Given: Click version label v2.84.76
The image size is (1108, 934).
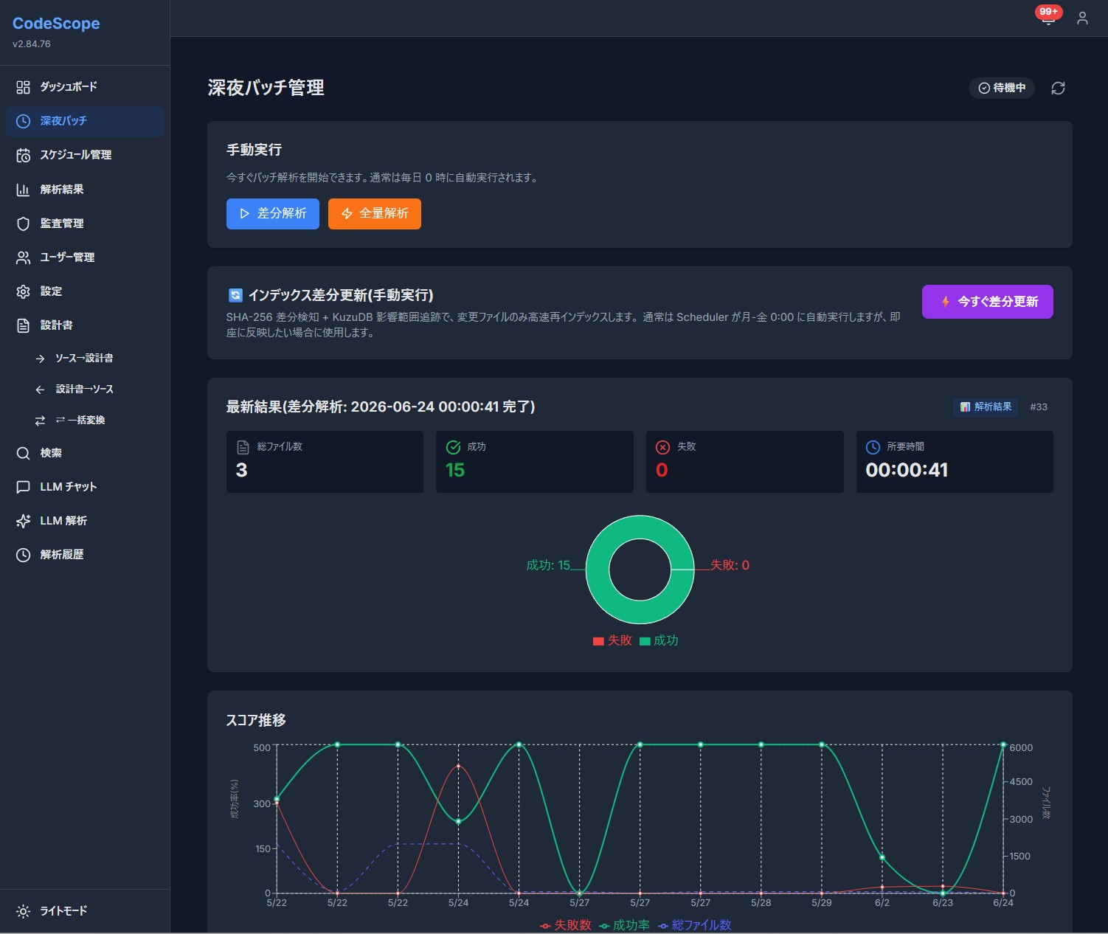Looking at the screenshot, I should (x=32, y=44).
